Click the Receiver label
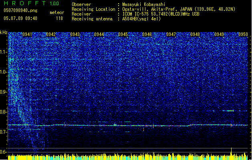Viewport: 252px width, 160px height. 81,14
